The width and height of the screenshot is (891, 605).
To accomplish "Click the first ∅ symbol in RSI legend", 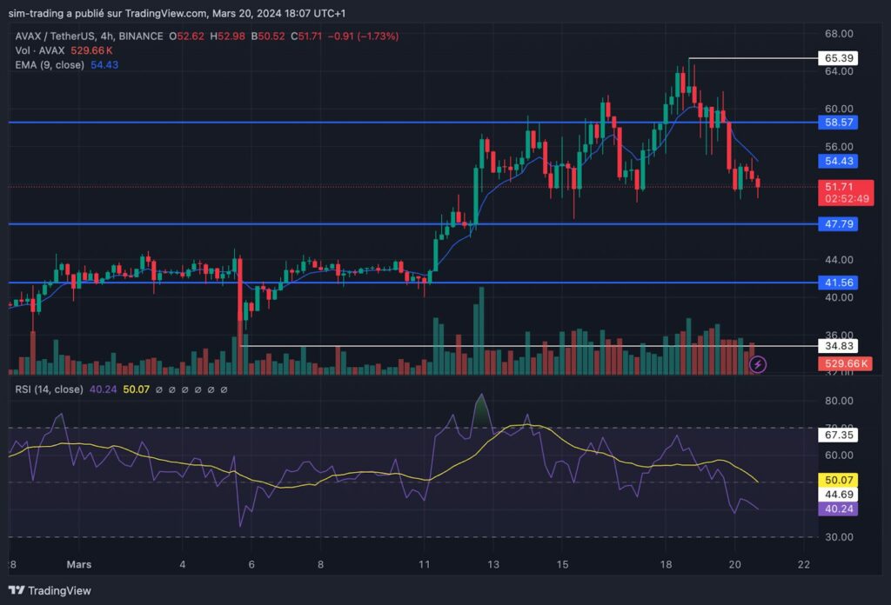I will pyautogui.click(x=159, y=390).
